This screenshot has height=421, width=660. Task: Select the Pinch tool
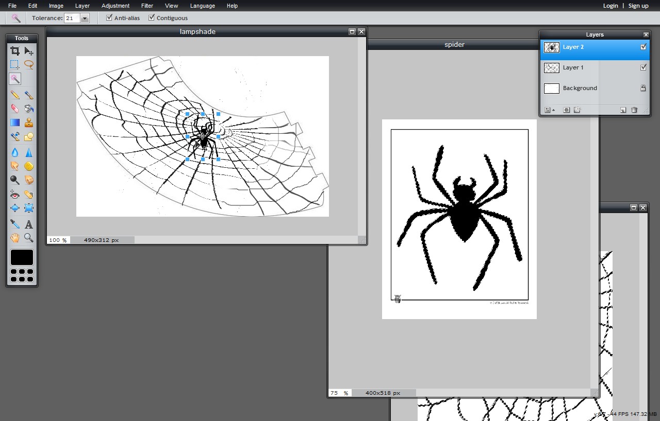tap(29, 208)
